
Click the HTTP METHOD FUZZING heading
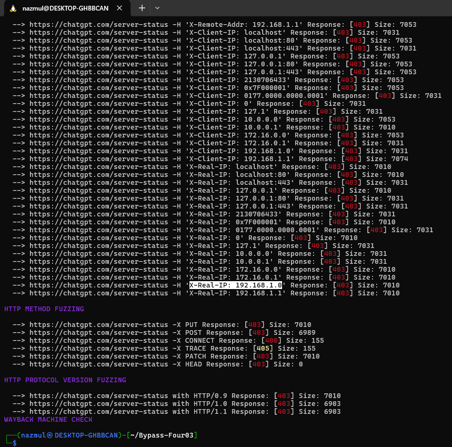point(44,309)
